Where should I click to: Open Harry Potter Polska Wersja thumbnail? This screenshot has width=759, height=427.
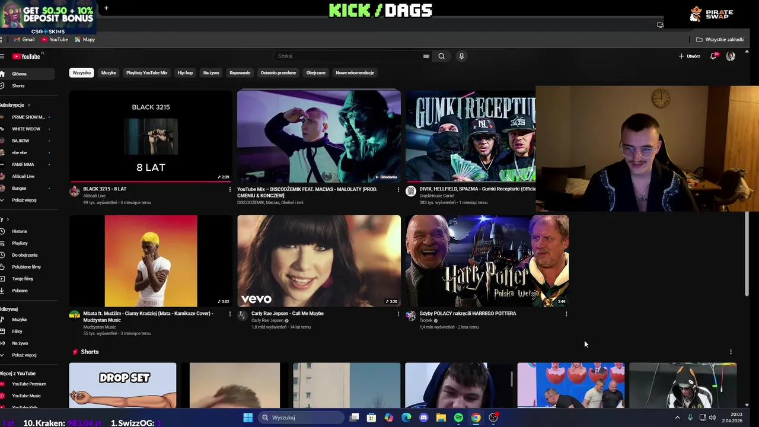pyautogui.click(x=487, y=261)
